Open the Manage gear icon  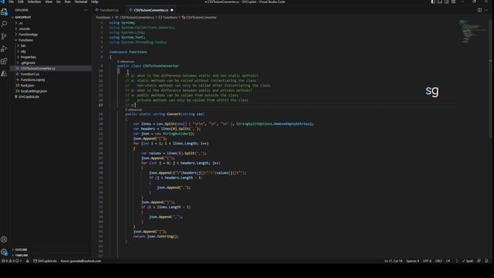click(x=4, y=253)
